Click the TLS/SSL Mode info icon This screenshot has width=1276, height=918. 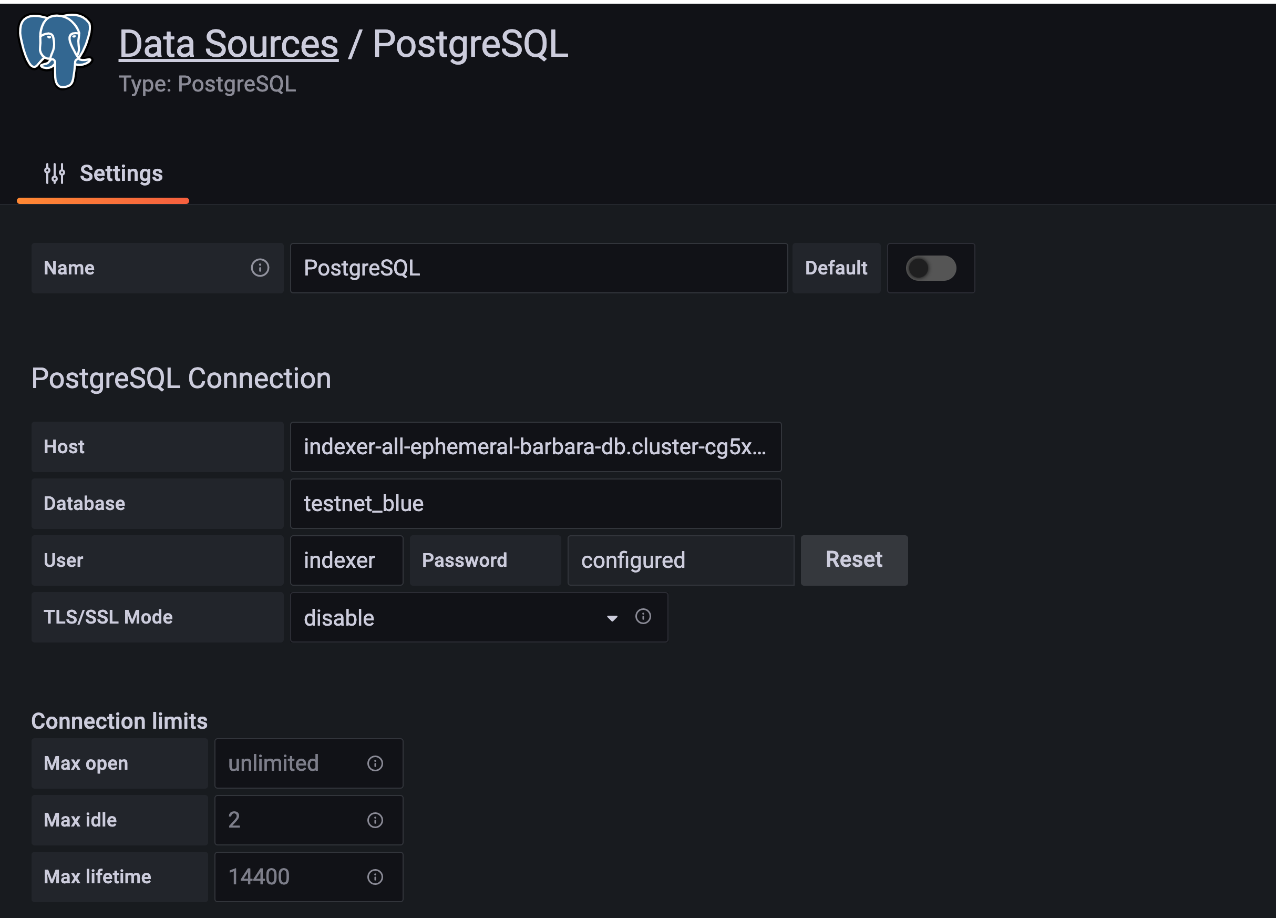tap(643, 616)
